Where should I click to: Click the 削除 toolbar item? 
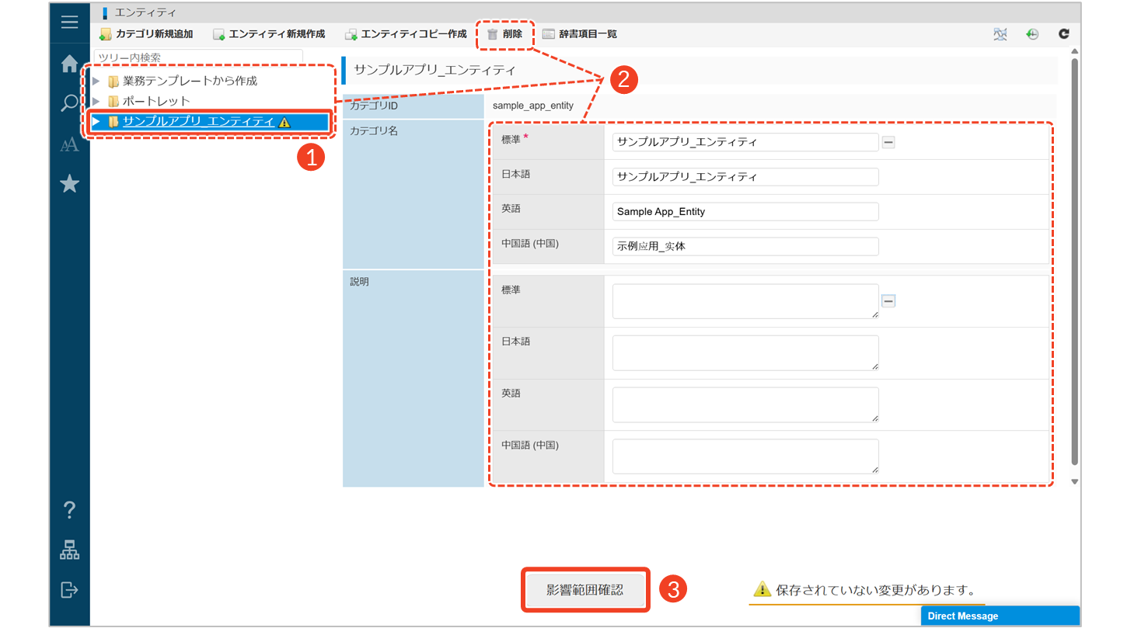[505, 34]
